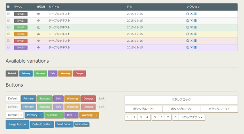Open the caret of split Success button
The image size is (244, 134).
pyautogui.click(x=61, y=115)
